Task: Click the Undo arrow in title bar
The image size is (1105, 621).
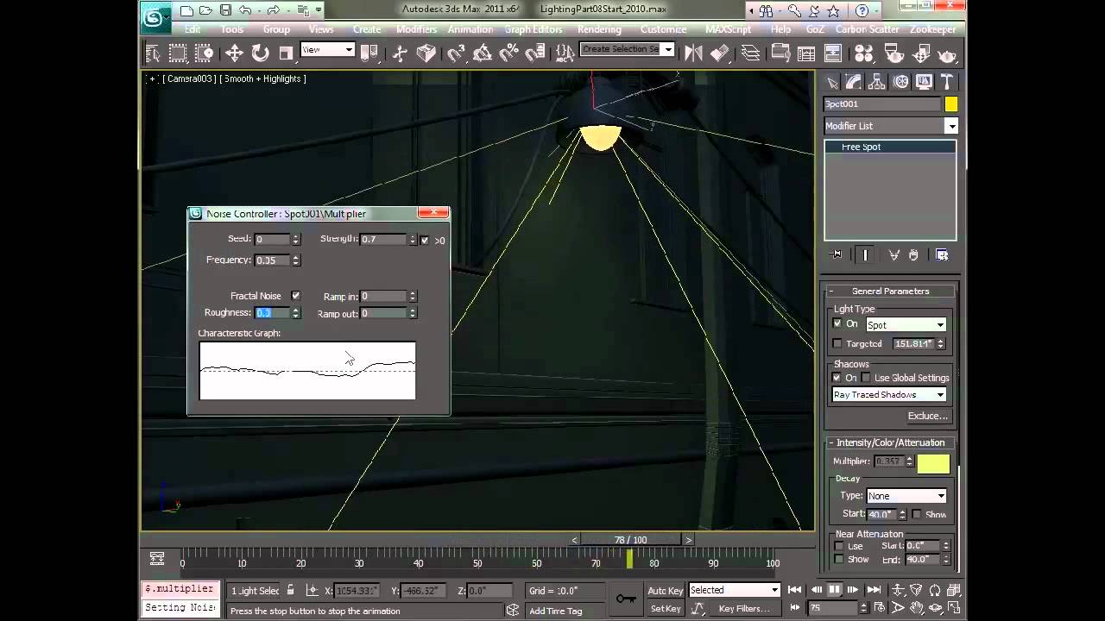Action: tap(245, 10)
